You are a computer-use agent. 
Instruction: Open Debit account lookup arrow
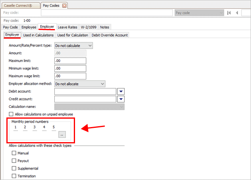pos(121,91)
